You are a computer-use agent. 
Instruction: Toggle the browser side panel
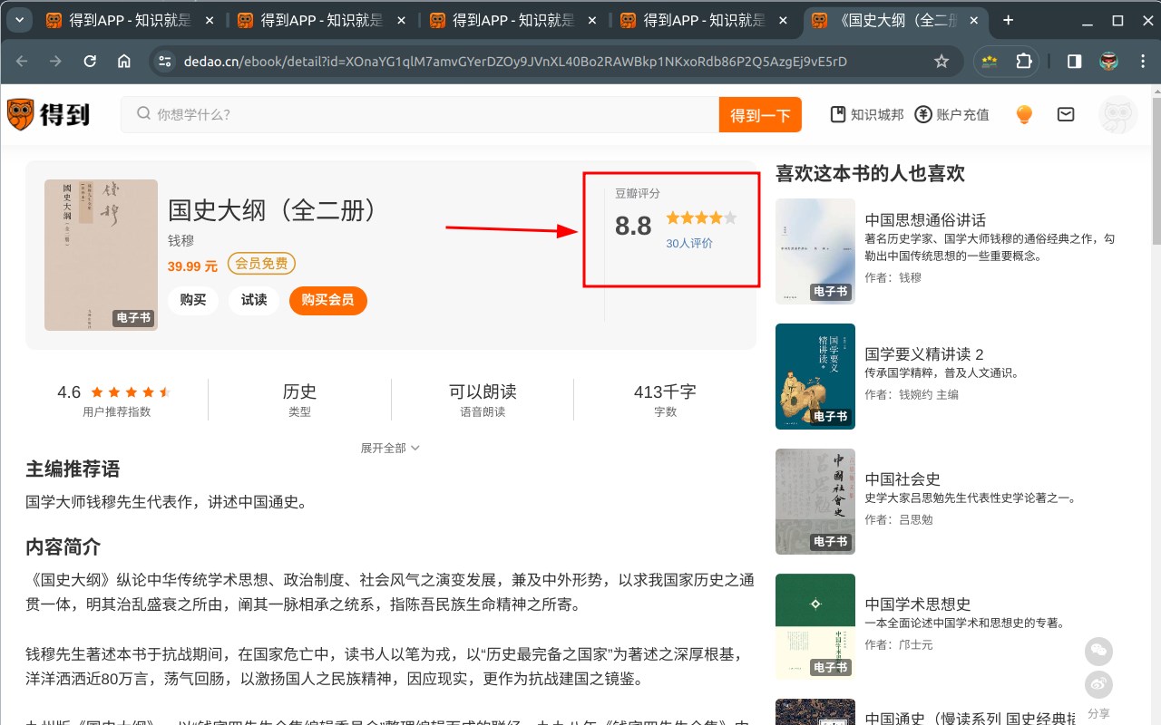click(x=1074, y=61)
